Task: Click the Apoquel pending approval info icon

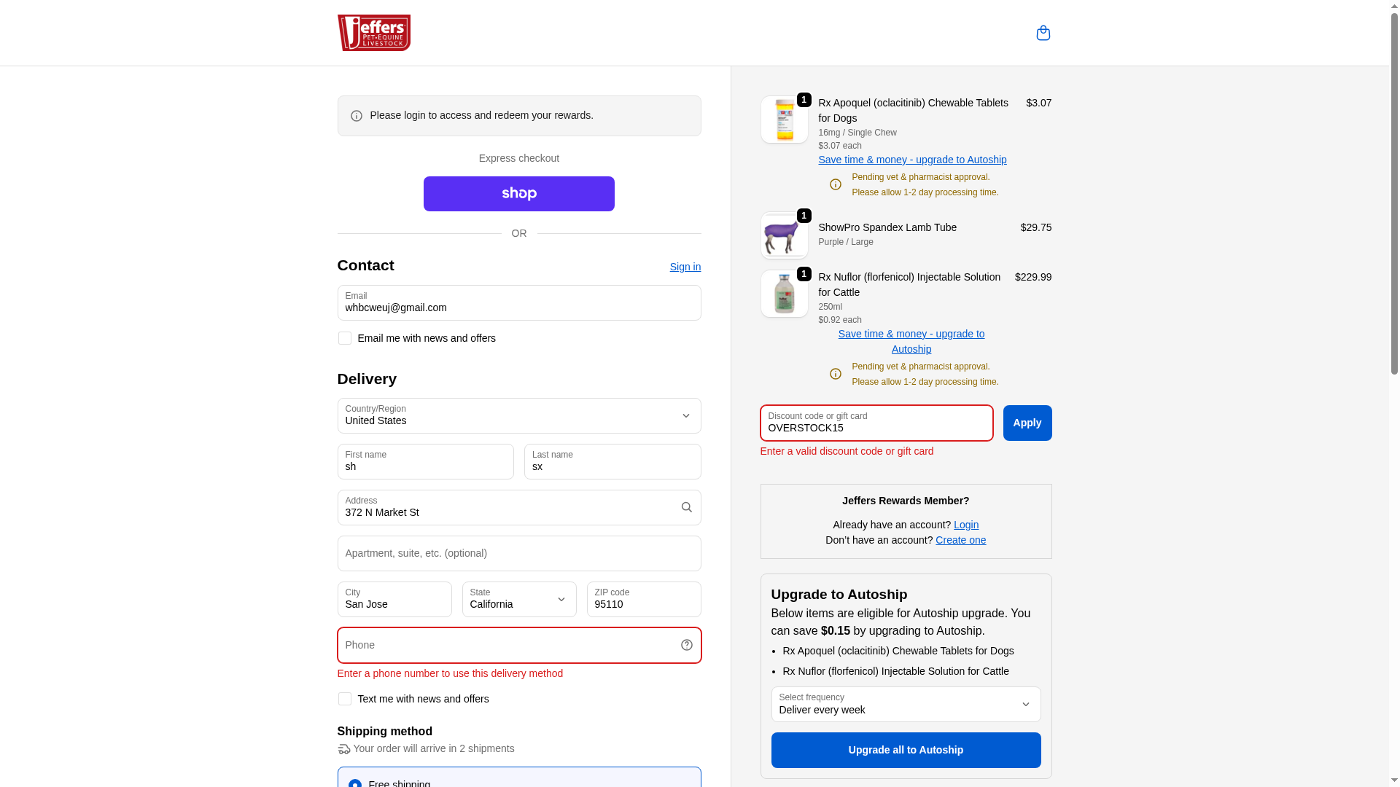Action: pyautogui.click(x=835, y=184)
